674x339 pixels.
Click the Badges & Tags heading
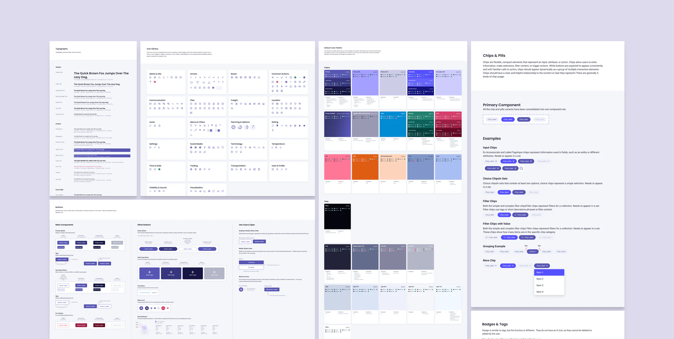point(495,324)
